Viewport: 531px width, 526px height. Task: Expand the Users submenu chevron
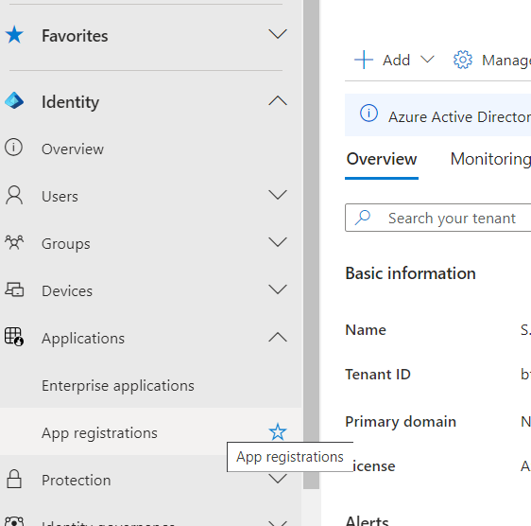(278, 195)
